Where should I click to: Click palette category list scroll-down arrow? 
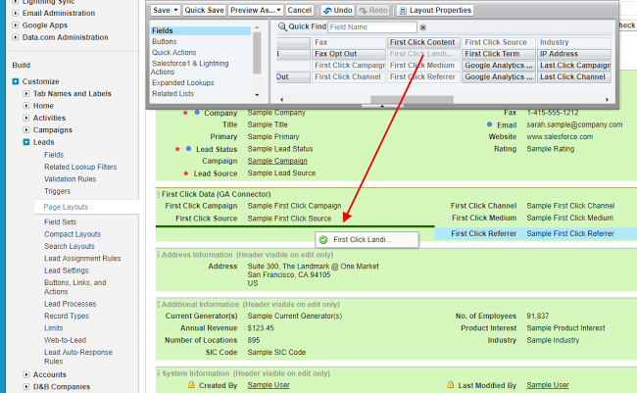click(x=257, y=95)
